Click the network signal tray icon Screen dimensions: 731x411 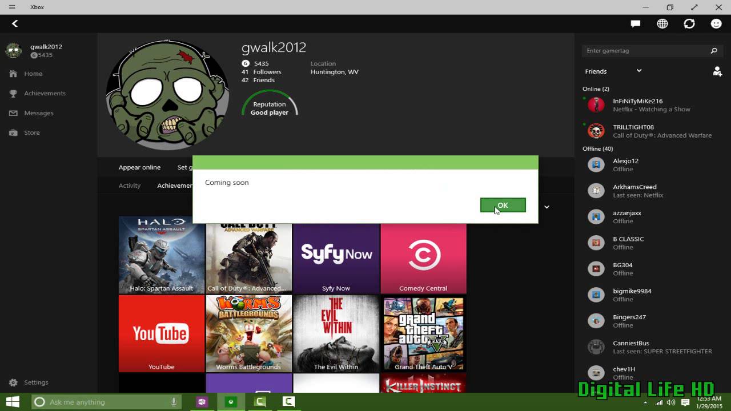[658, 402]
